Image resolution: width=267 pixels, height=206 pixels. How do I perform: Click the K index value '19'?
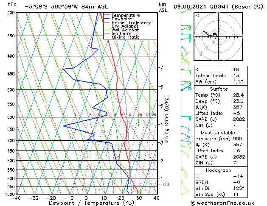coord(236,70)
